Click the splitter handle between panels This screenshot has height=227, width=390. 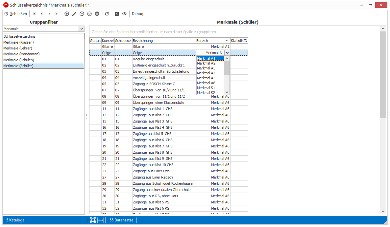[x=87, y=116]
